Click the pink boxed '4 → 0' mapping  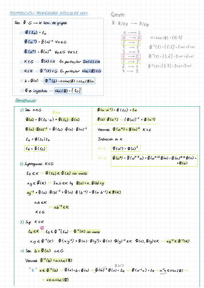[131, 57]
